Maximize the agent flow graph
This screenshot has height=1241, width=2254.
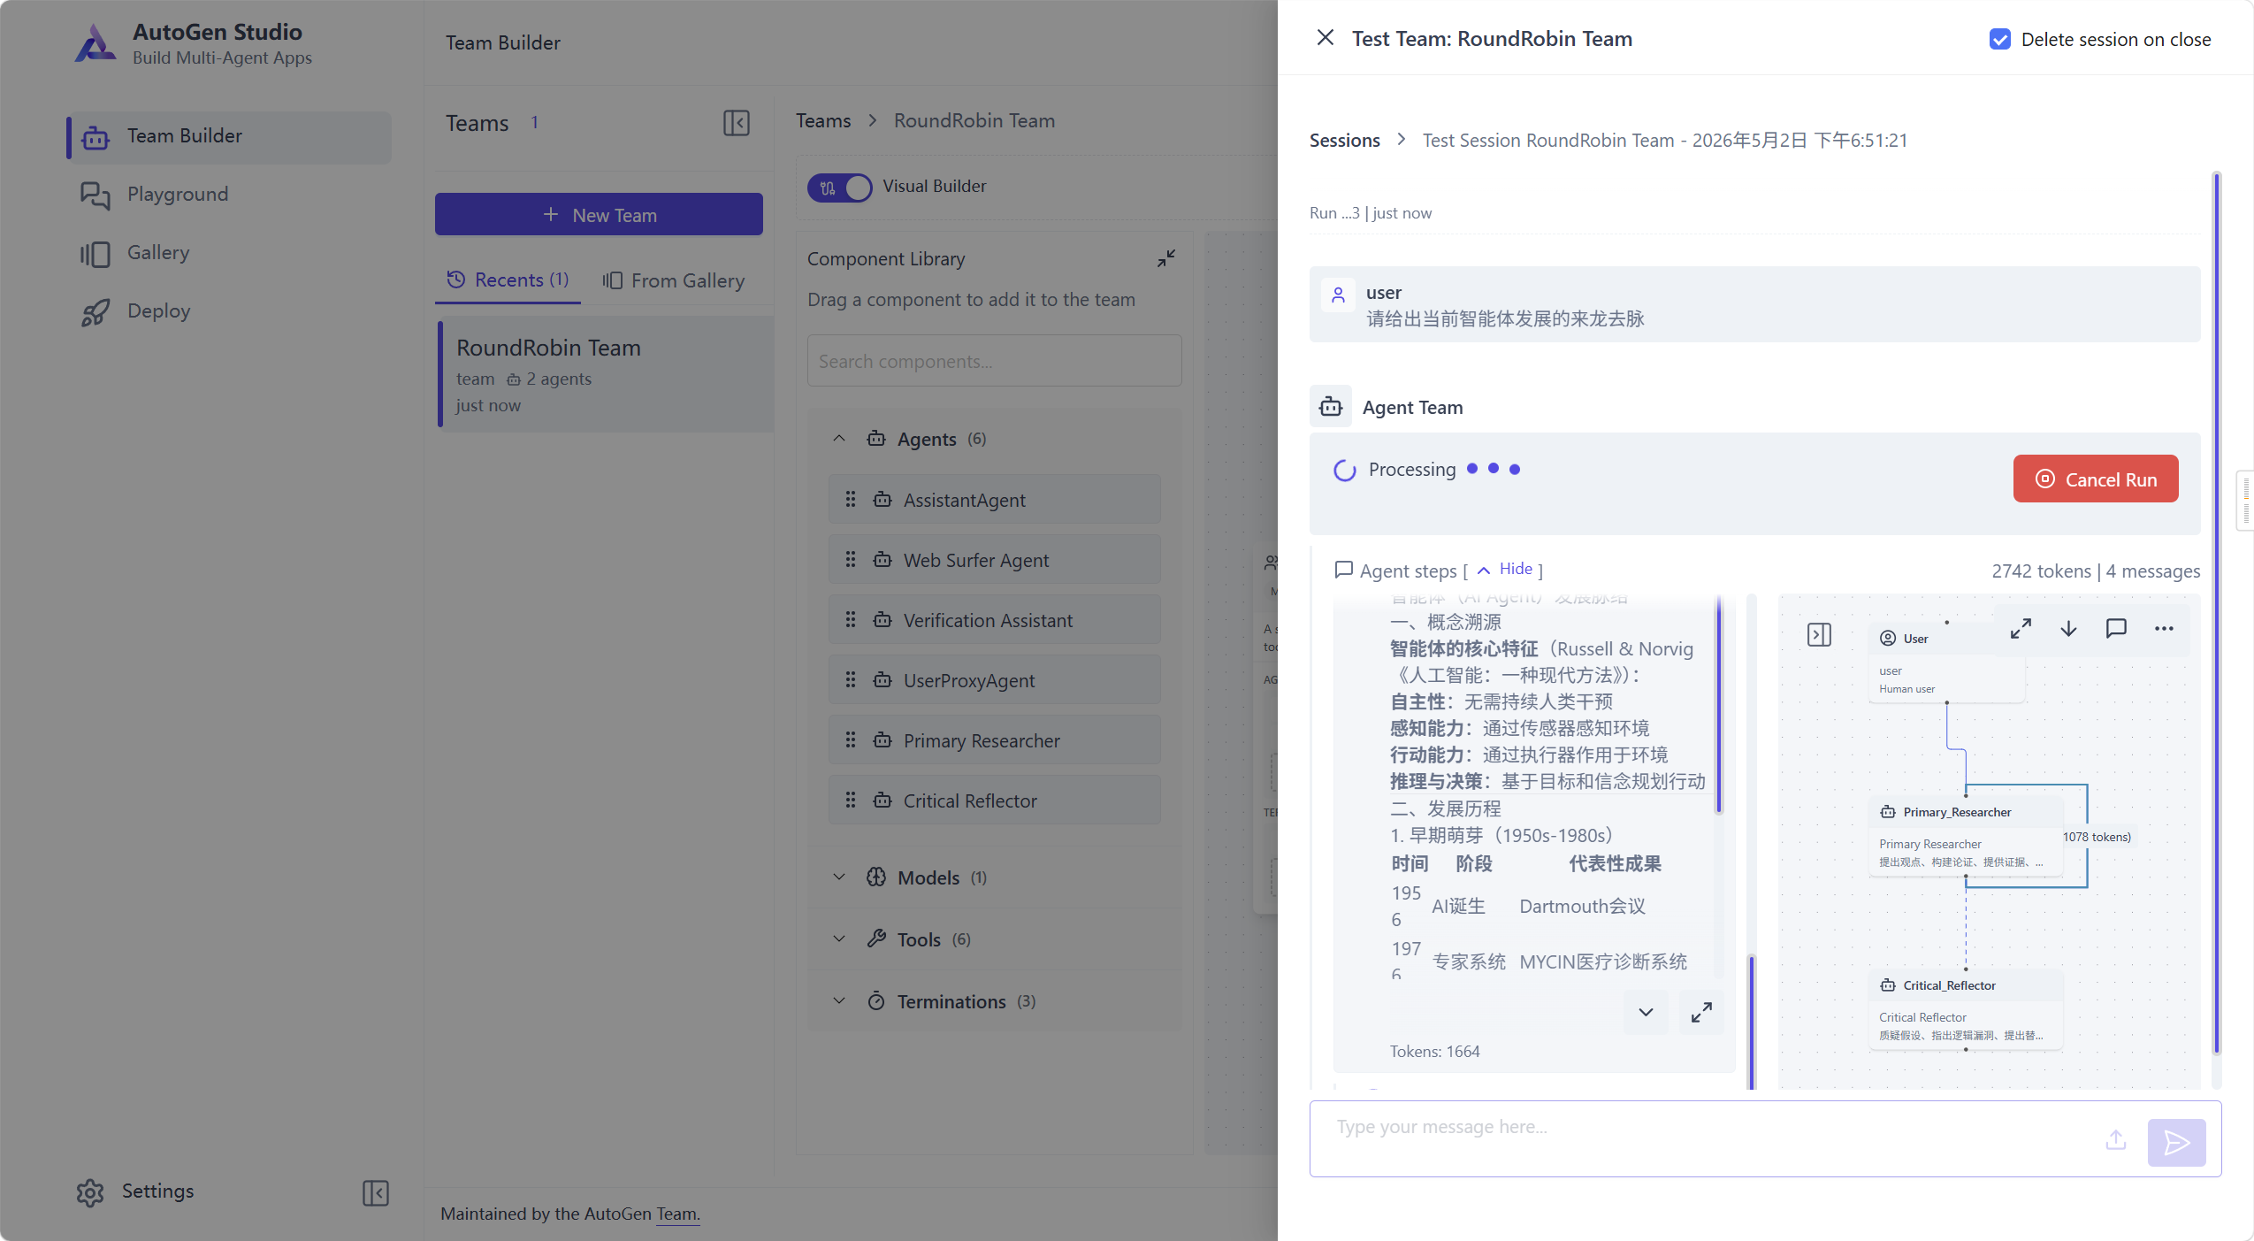(x=2021, y=629)
